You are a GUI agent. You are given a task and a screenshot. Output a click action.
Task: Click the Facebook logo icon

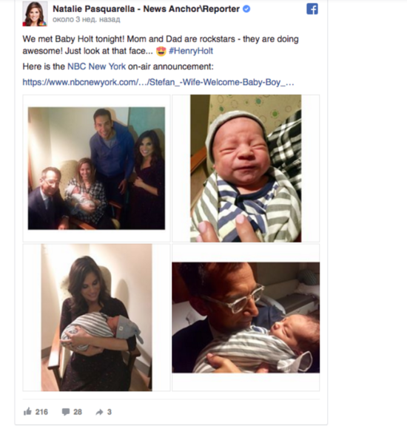[x=312, y=9]
